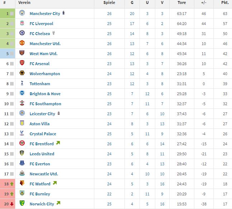Click the trophy icon beside Manchester City
Viewport: 232px width, 209px height.
point(63,13)
